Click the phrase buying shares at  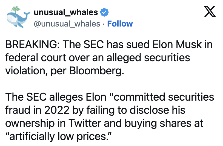pos(164,123)
